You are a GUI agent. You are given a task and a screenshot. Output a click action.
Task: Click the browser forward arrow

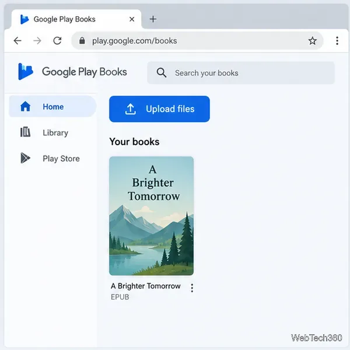click(x=37, y=41)
